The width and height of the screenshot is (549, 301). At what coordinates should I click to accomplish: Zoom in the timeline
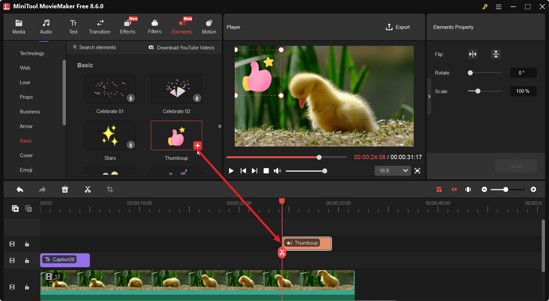(x=533, y=190)
